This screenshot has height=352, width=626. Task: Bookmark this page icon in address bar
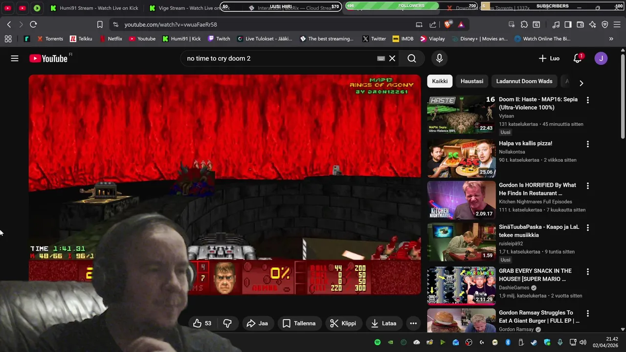pos(100,24)
